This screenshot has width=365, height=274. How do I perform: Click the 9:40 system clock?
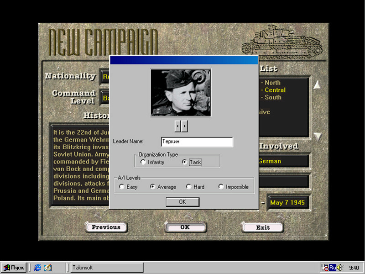(354, 268)
